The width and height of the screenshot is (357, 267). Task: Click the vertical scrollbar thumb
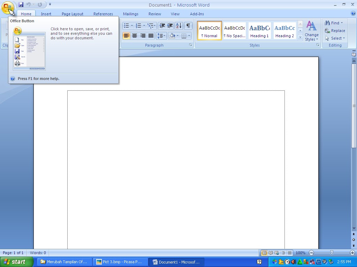(354, 106)
